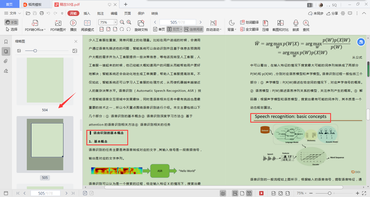Switch to 首页 home tab
370x197 pixels.
(x=9, y=4)
